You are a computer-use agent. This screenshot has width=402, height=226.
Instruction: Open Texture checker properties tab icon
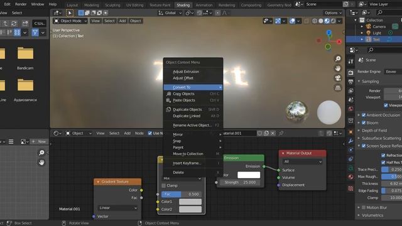click(350, 188)
